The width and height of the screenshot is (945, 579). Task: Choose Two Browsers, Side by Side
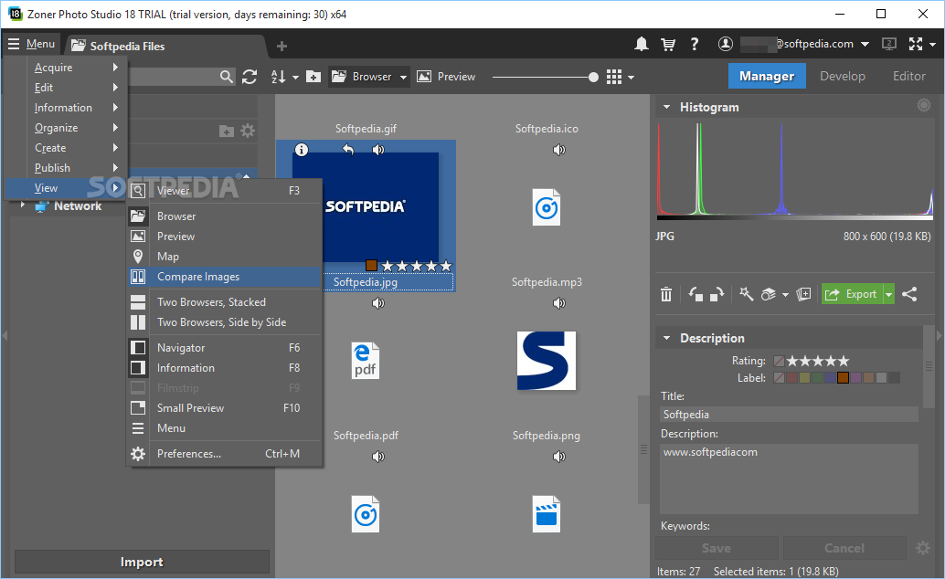tap(225, 321)
